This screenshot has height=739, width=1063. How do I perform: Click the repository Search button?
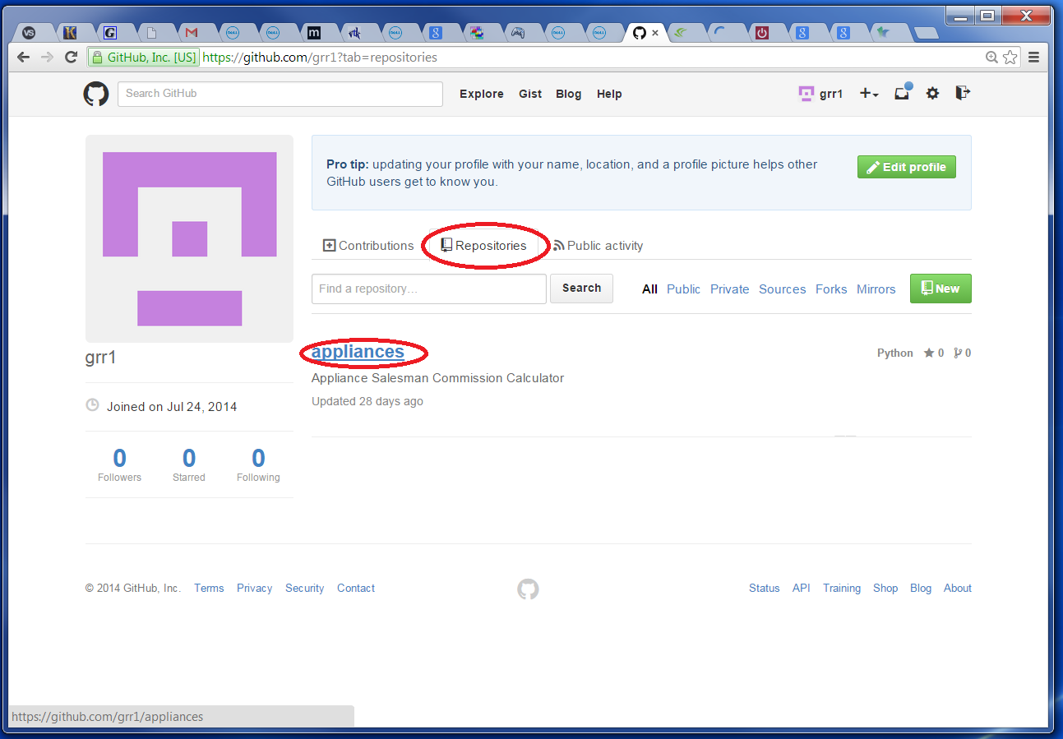tap(581, 289)
